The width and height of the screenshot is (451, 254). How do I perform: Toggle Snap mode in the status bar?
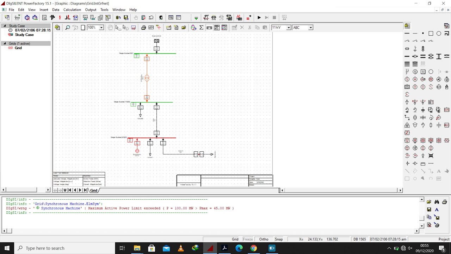click(x=279, y=239)
